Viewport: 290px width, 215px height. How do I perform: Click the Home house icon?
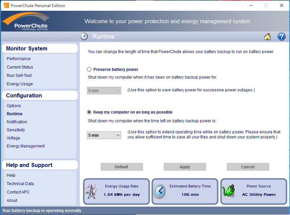tap(267, 37)
